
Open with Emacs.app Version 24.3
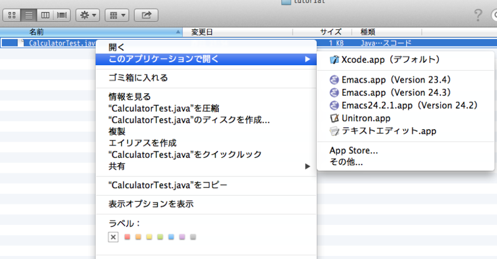[406, 93]
